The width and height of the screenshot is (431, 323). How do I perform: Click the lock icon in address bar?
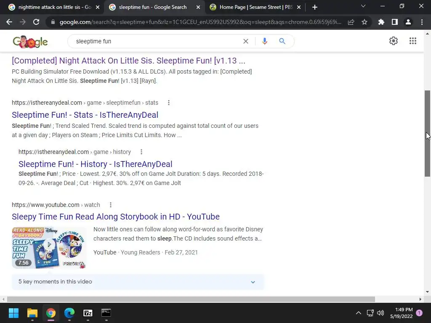53,22
